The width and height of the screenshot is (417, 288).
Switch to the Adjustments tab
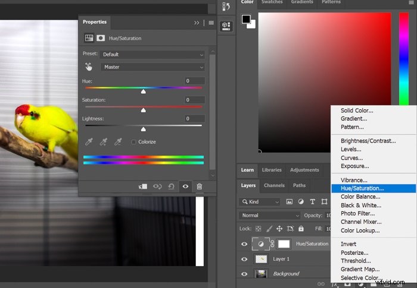304,170
